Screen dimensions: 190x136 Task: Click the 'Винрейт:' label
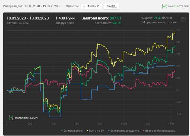tap(147, 18)
